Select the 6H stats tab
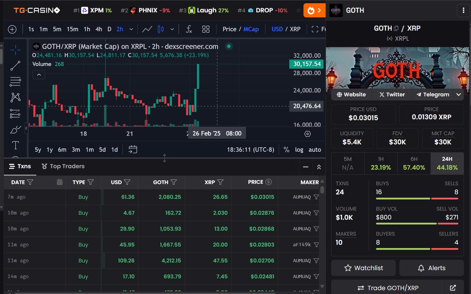471x294 pixels. tap(414, 163)
